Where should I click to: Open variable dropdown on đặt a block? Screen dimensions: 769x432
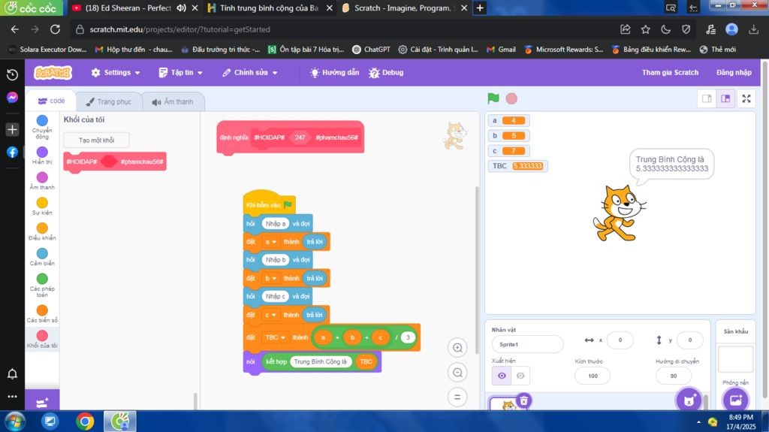point(271,241)
